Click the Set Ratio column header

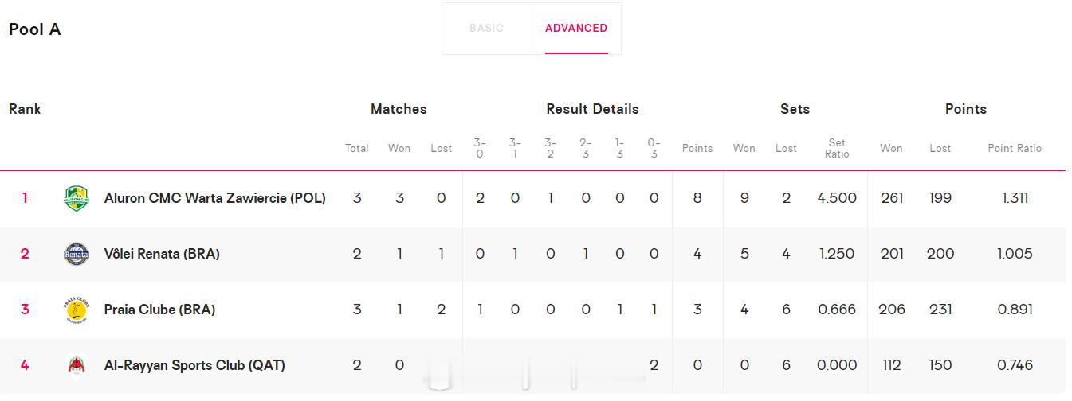(x=837, y=148)
